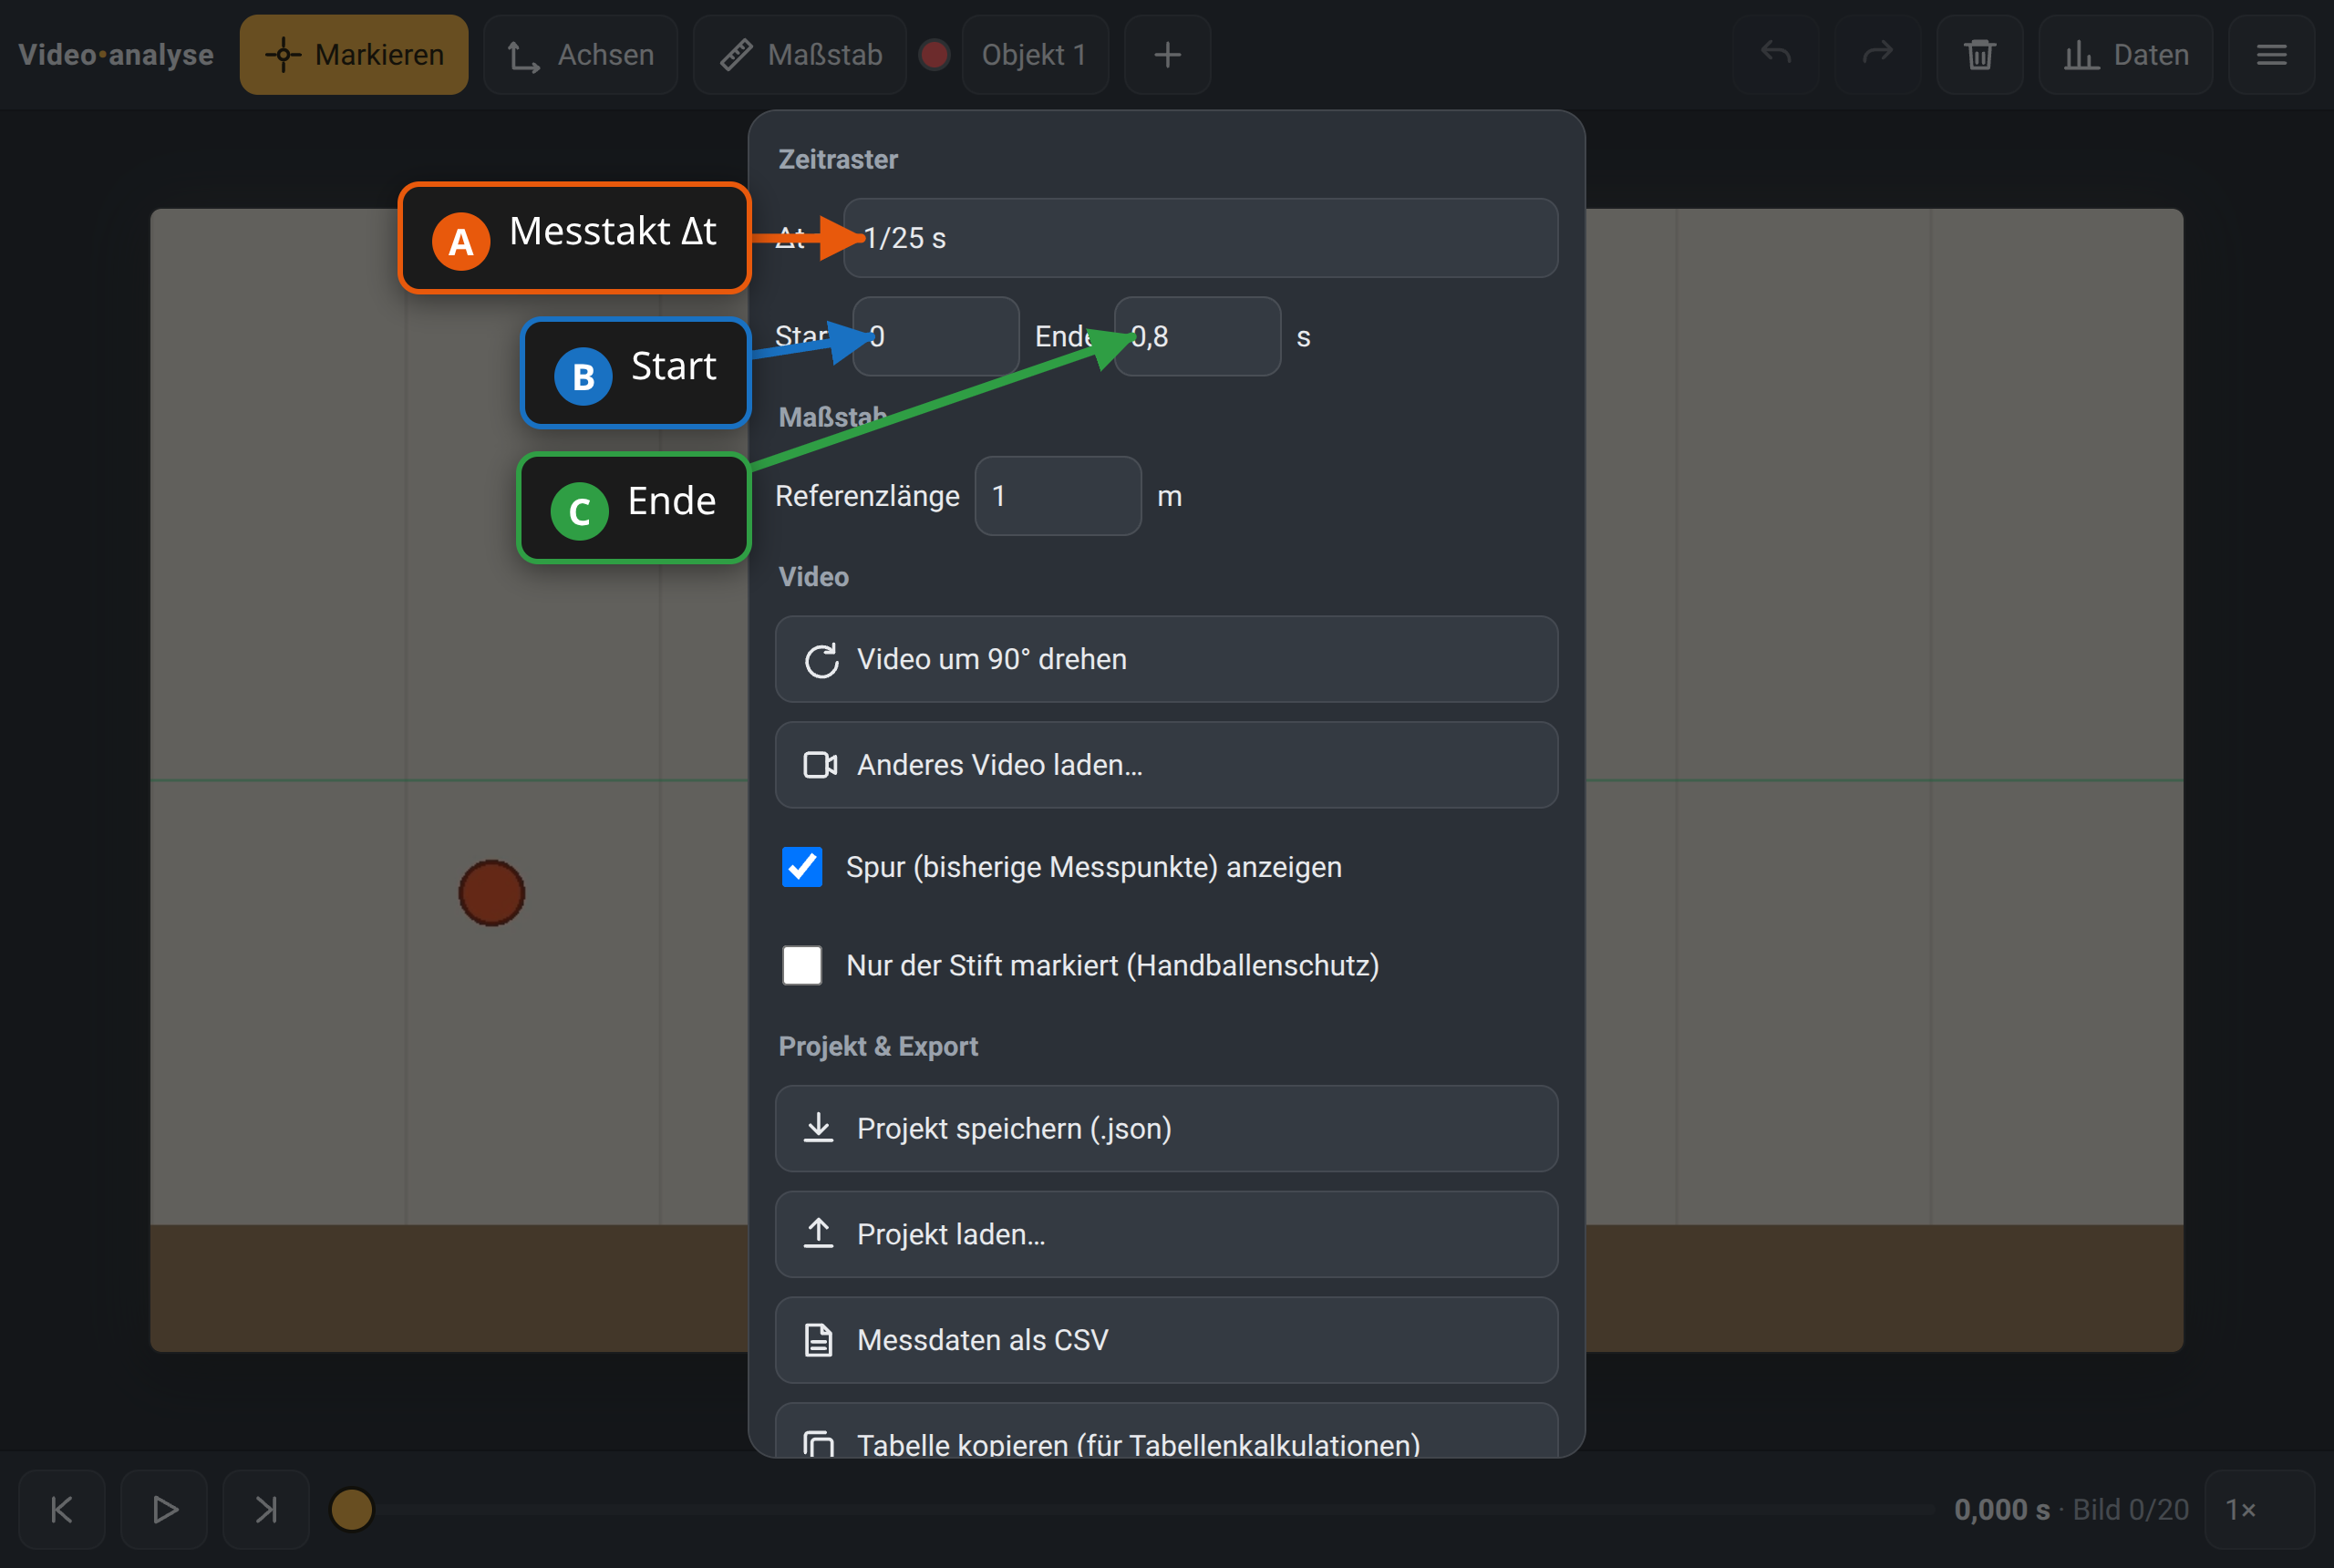Enable Nur der Stift markiert checkbox
Screen dimensions: 2334x1568
(x=802, y=965)
